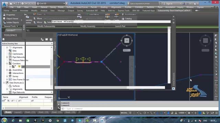
Task: Toggle hardware acceleration in status bar
Action: tap(204, 113)
